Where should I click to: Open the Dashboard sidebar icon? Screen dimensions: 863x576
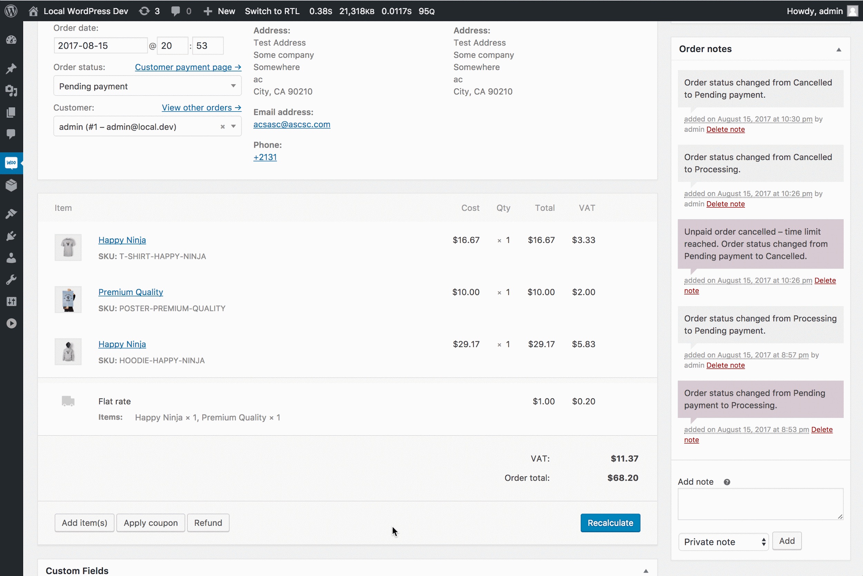coord(11,40)
